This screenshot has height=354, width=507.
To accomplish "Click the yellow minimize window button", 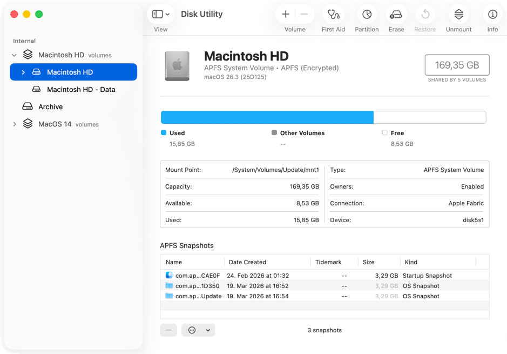I will pos(26,14).
